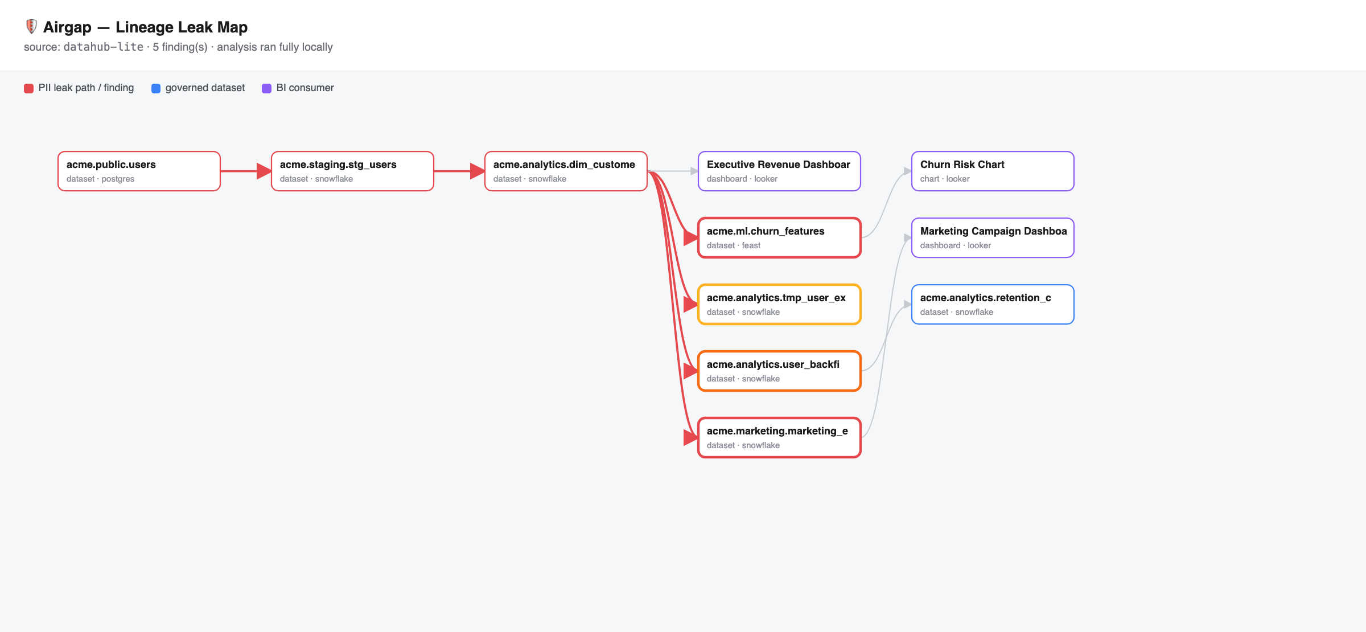Click the red PII leak path swatch

point(28,88)
